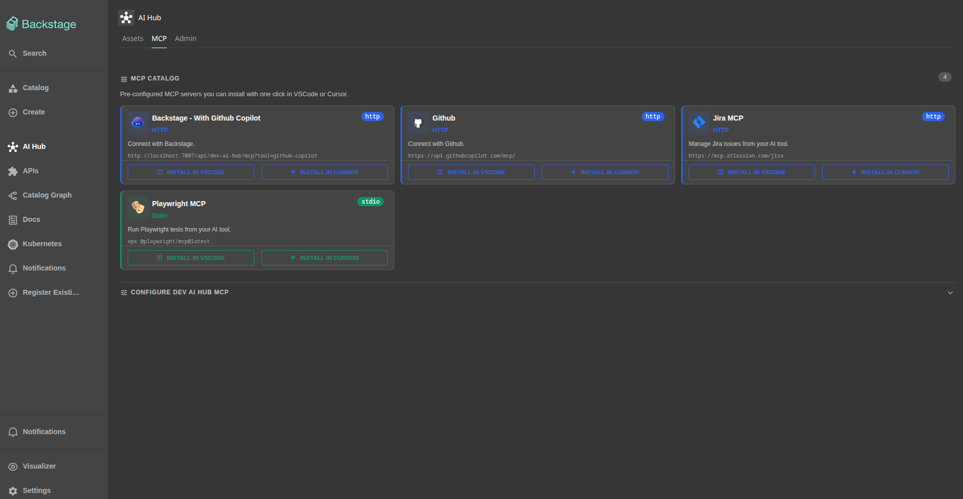Install Github MCP in VSCode
This screenshot has height=499, width=963.
click(471, 172)
